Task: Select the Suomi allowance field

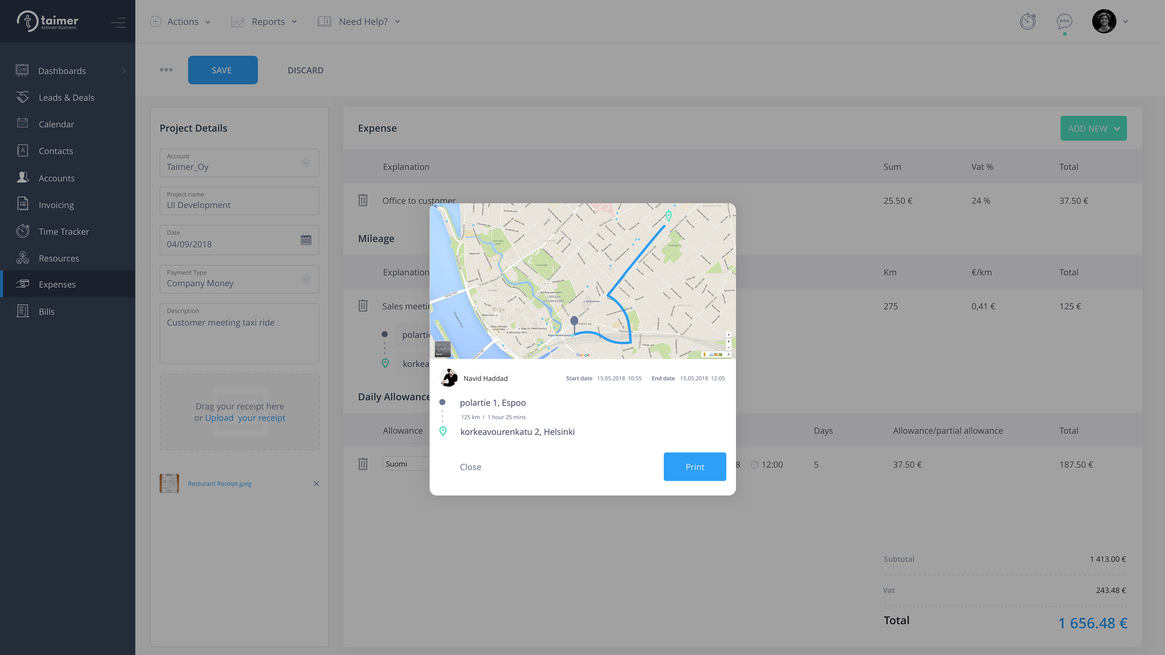Action: [x=406, y=464]
